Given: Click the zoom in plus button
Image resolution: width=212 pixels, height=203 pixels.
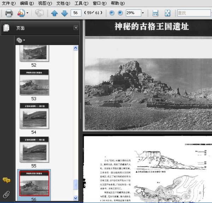Looking at the screenshot, I should coord(120,13).
